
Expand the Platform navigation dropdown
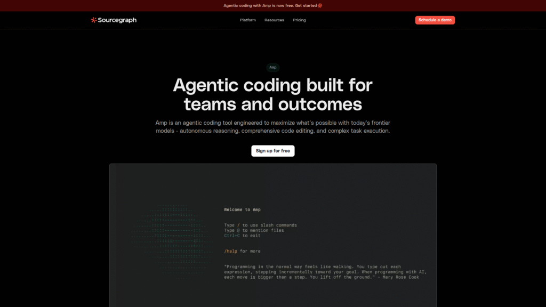click(247, 20)
